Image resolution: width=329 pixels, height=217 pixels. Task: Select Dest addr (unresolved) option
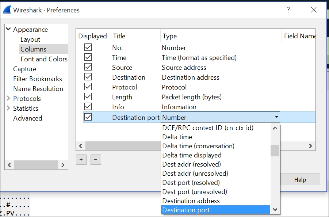(216, 174)
